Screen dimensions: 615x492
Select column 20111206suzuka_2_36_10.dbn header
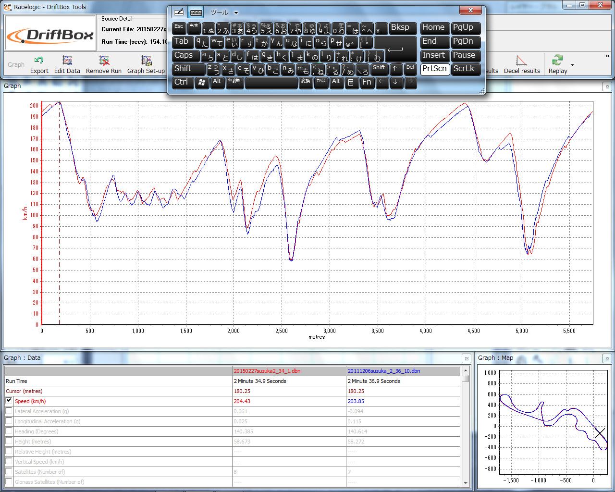coord(403,371)
